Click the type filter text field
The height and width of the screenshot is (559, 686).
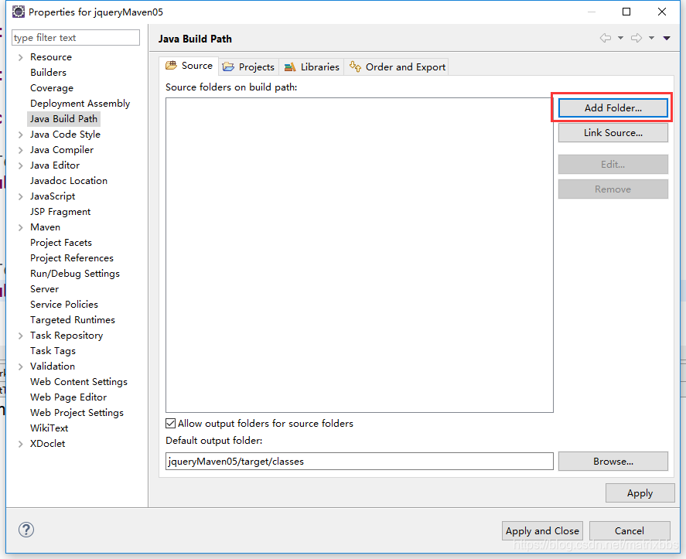click(x=76, y=38)
